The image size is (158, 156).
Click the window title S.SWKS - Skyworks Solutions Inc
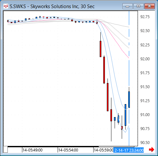click(x=52, y=6)
